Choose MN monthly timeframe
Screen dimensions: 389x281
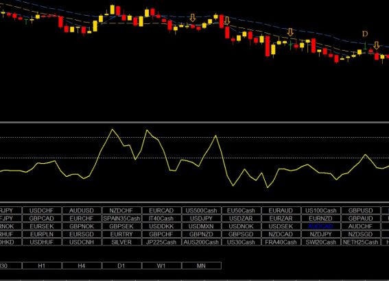click(202, 266)
